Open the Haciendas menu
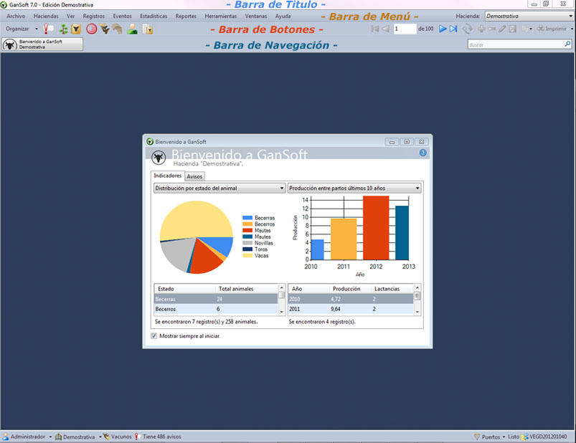The width and height of the screenshot is (576, 443). [x=46, y=16]
